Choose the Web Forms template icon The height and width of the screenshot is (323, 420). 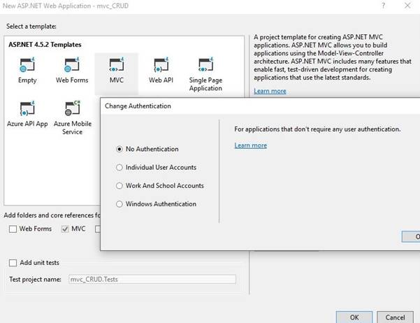click(x=72, y=65)
